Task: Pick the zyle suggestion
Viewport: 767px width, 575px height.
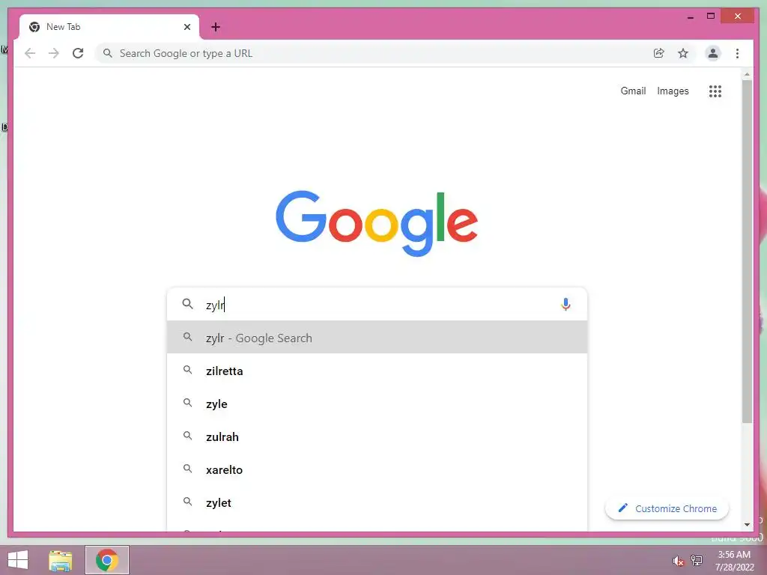Action: (x=377, y=404)
